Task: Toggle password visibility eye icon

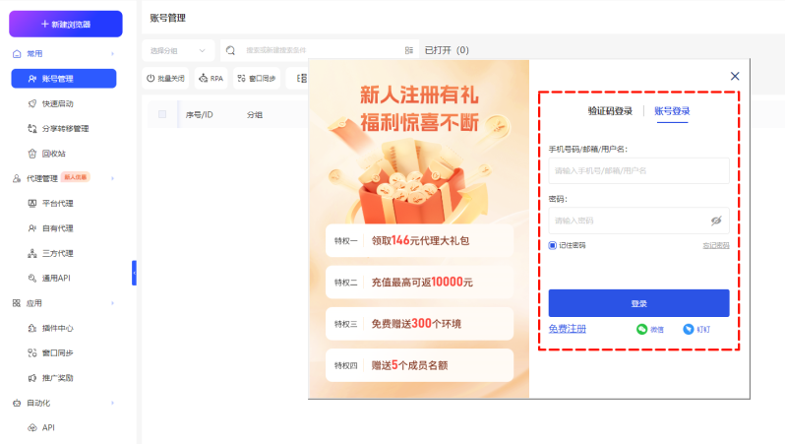Action: click(x=716, y=221)
